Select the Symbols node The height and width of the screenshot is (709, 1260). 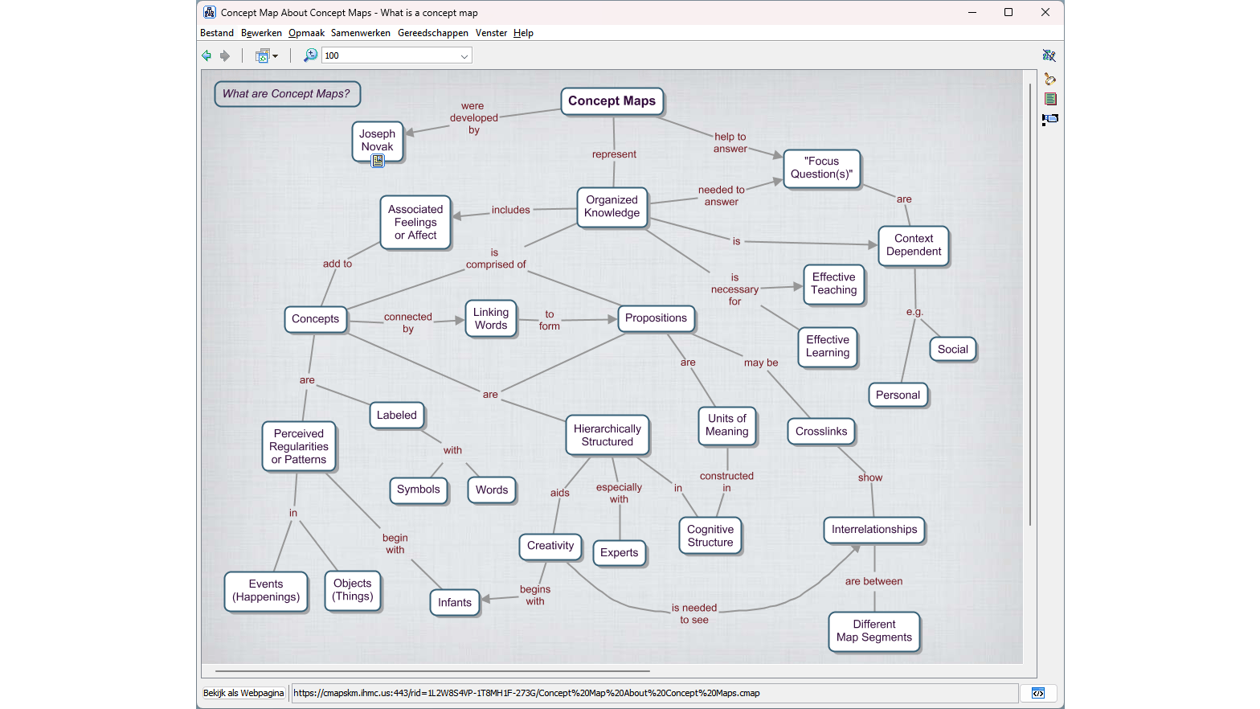pos(419,490)
